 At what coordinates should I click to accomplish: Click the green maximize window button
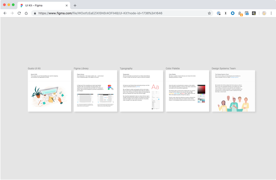point(13,5)
